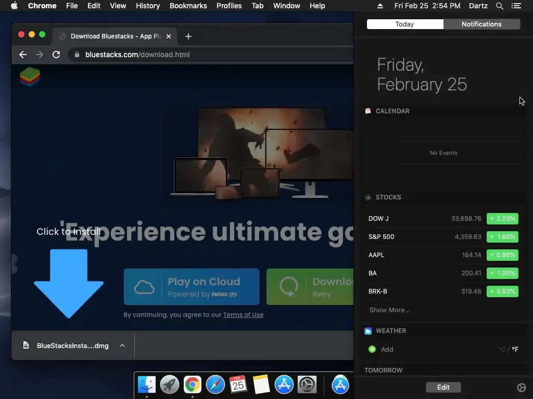Viewport: 533px width, 399px height.
Task: Open the gear icon next to Edit
Action: tap(521, 388)
